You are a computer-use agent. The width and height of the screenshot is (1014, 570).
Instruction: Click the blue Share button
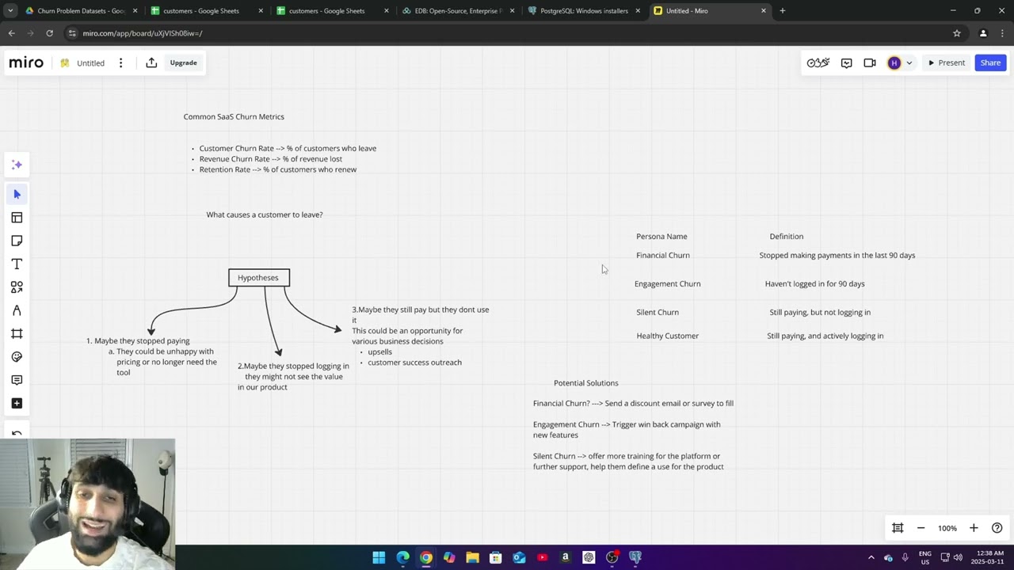pos(990,63)
